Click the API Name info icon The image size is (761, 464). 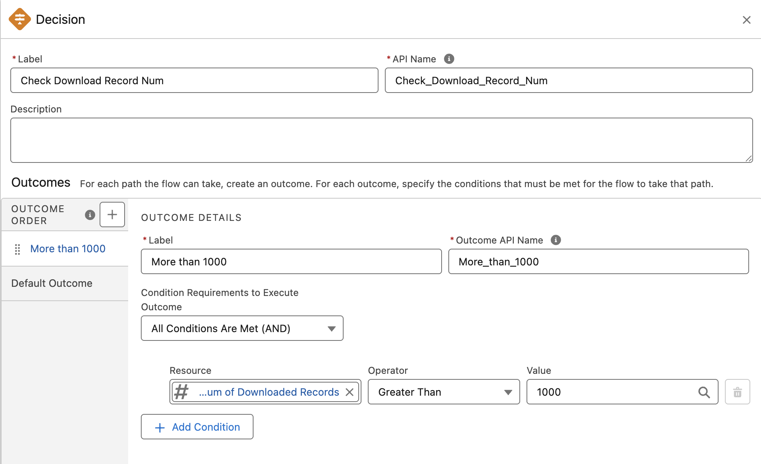tap(449, 59)
